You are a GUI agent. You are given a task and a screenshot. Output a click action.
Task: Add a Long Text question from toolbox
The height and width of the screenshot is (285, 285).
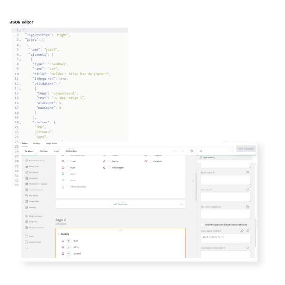point(31,222)
